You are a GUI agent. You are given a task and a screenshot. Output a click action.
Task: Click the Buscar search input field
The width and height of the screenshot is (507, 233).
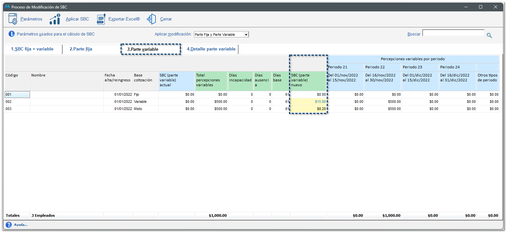(x=453, y=33)
